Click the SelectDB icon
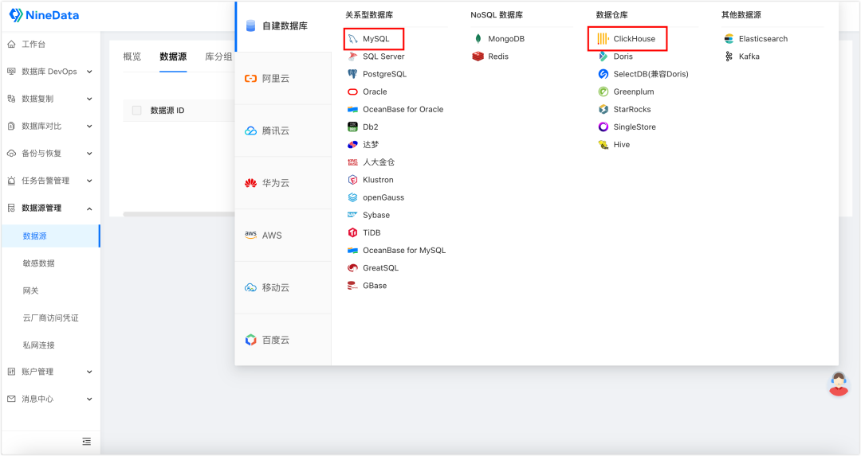The width and height of the screenshot is (861, 456). coord(603,74)
